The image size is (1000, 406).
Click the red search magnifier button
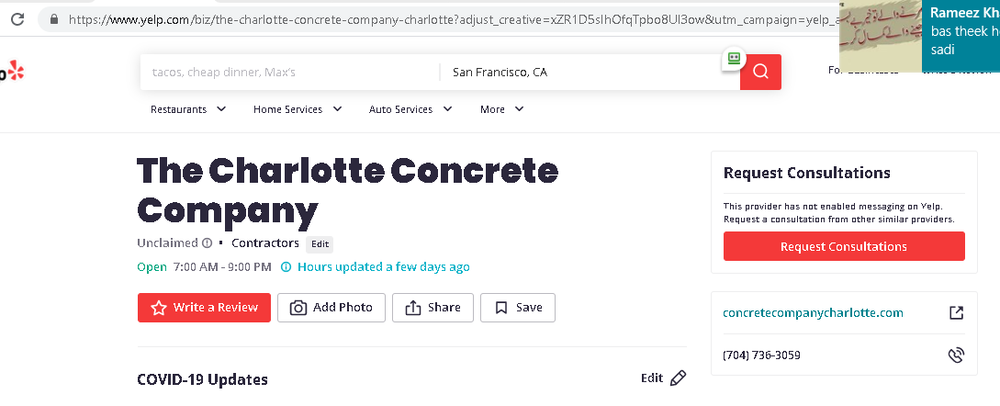click(760, 72)
